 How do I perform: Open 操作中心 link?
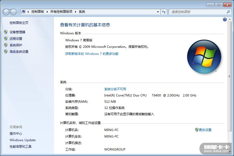click(16, 133)
